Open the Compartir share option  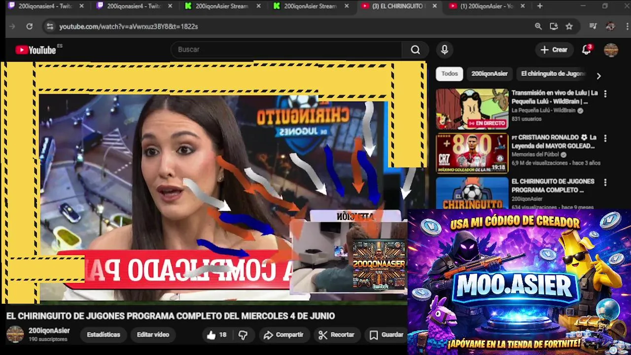[283, 335]
